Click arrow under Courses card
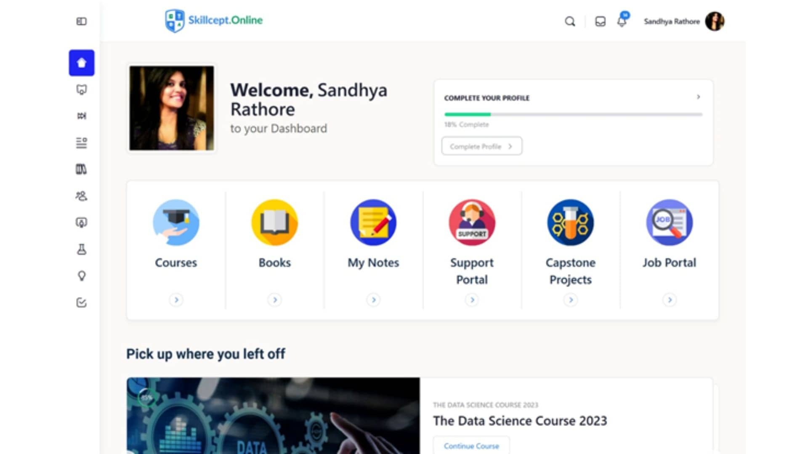This screenshot has width=808, height=454. pyautogui.click(x=176, y=300)
